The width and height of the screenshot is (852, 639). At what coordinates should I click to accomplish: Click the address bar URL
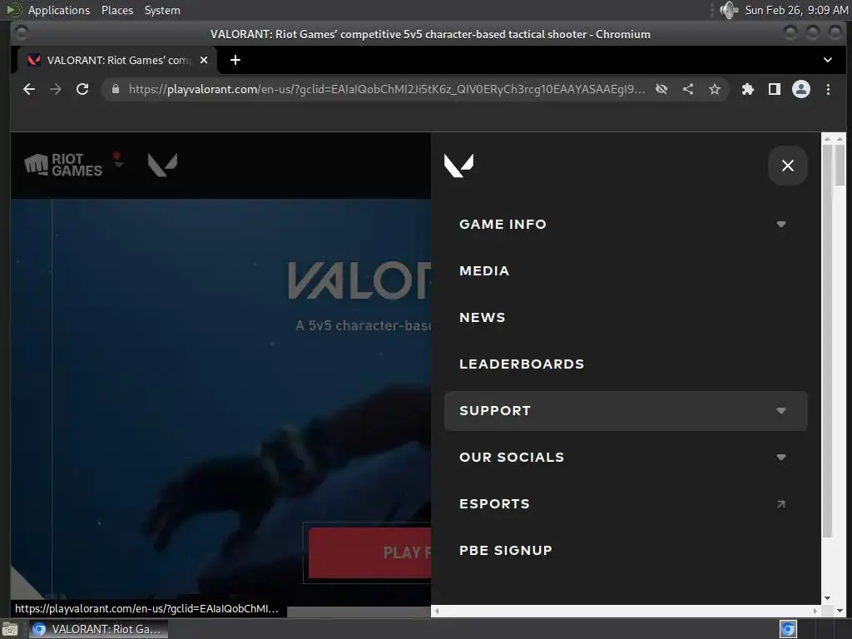[x=386, y=89]
